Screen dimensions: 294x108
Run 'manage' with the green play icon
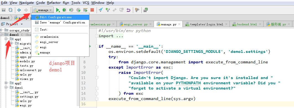[58, 10]
